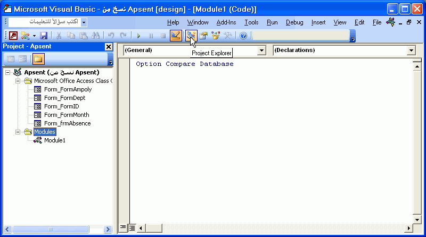This screenshot has height=237, width=426.
Task: Click the Find binoculars icon
Action: tap(96, 36)
